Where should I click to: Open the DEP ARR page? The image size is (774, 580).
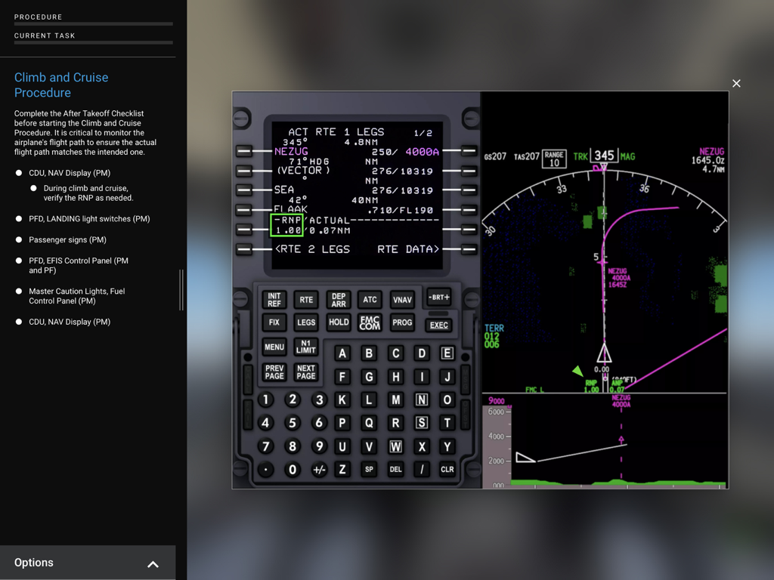(x=338, y=299)
